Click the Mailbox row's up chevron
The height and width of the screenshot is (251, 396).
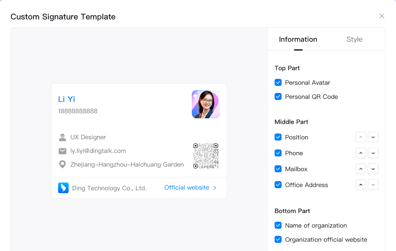(x=361, y=169)
